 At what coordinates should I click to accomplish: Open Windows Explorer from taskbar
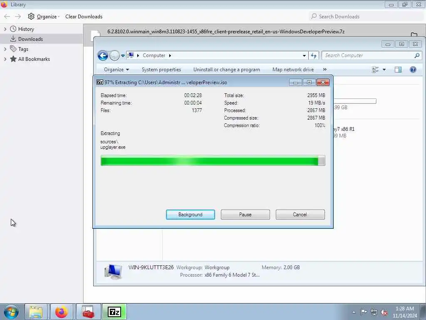point(36,312)
